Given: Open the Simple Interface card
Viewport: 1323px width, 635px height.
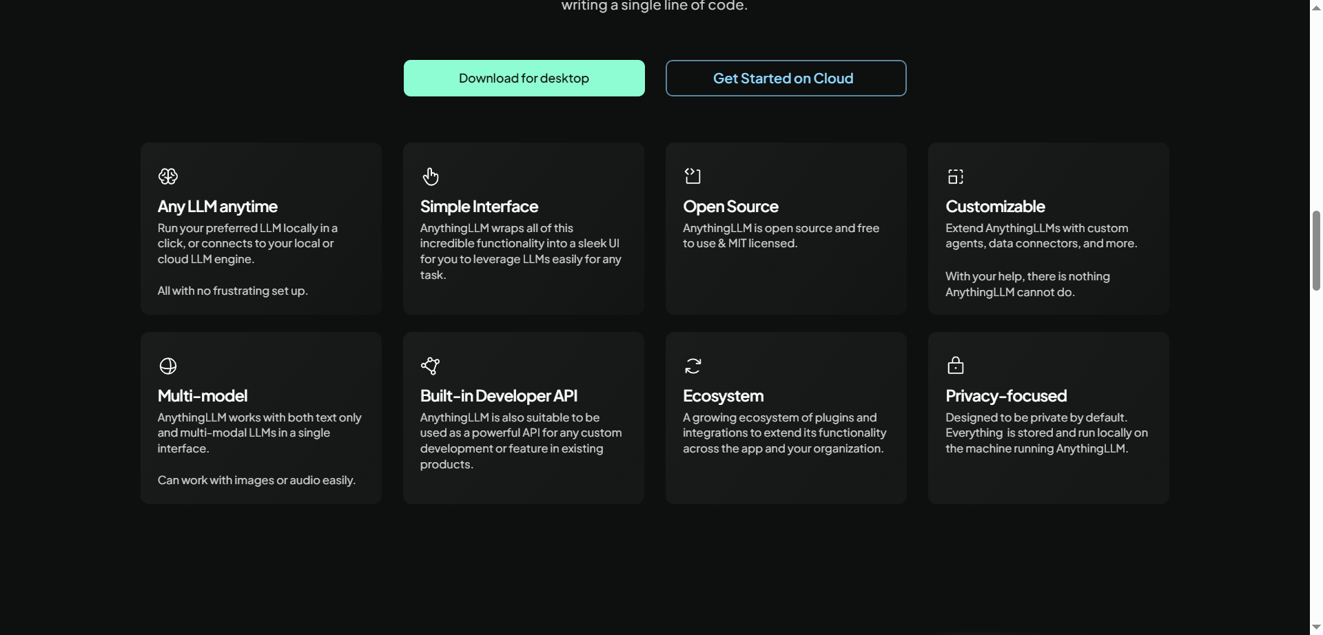Looking at the screenshot, I should point(523,228).
